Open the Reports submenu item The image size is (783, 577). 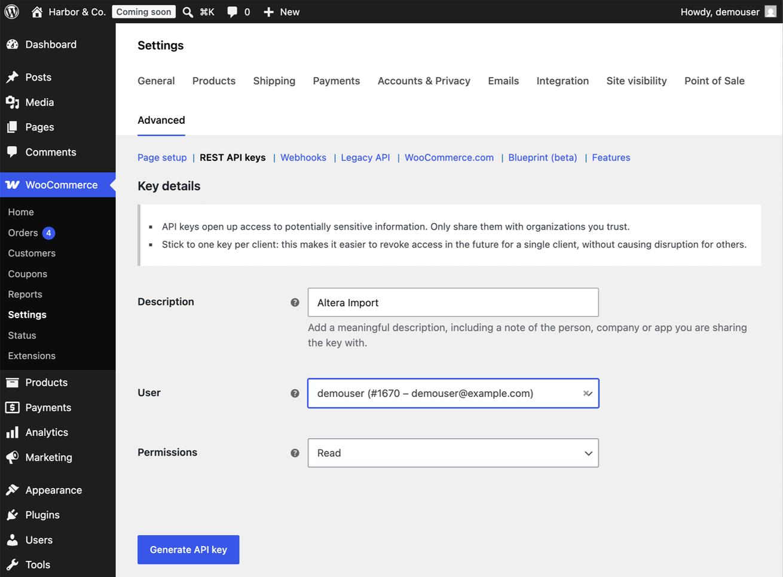click(x=25, y=294)
